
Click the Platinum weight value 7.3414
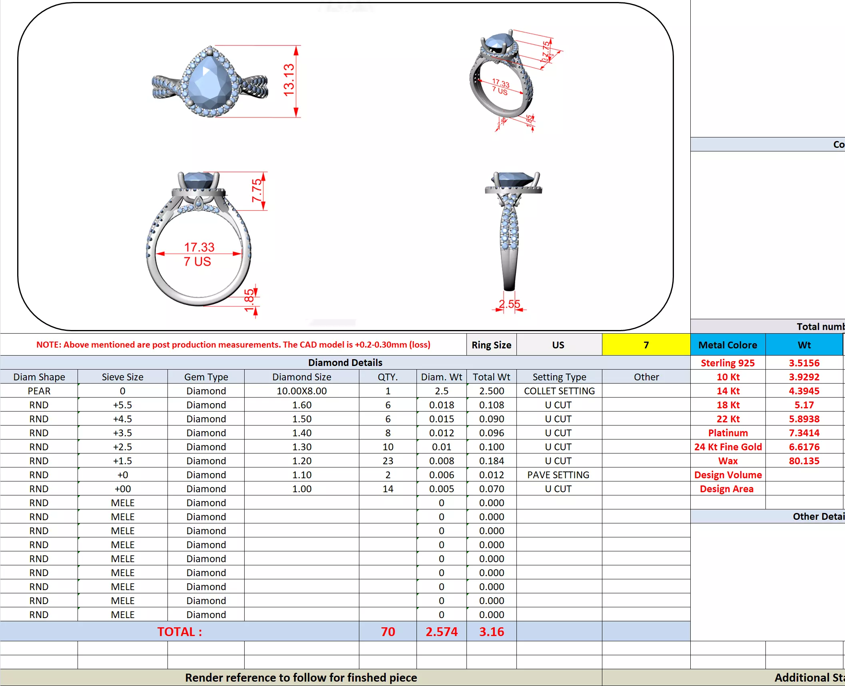804,433
